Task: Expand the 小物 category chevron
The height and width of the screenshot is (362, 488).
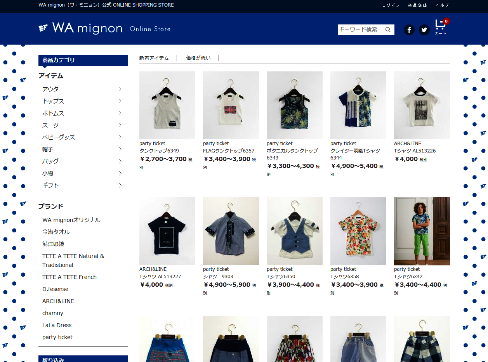Action: (120, 173)
